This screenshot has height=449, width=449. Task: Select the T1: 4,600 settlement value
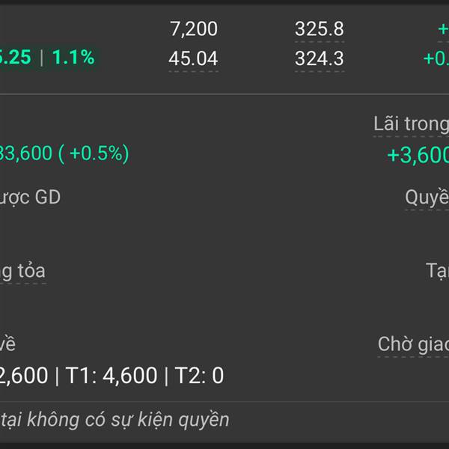click(112, 375)
